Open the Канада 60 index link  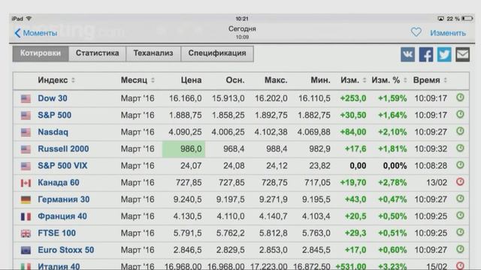point(59,182)
